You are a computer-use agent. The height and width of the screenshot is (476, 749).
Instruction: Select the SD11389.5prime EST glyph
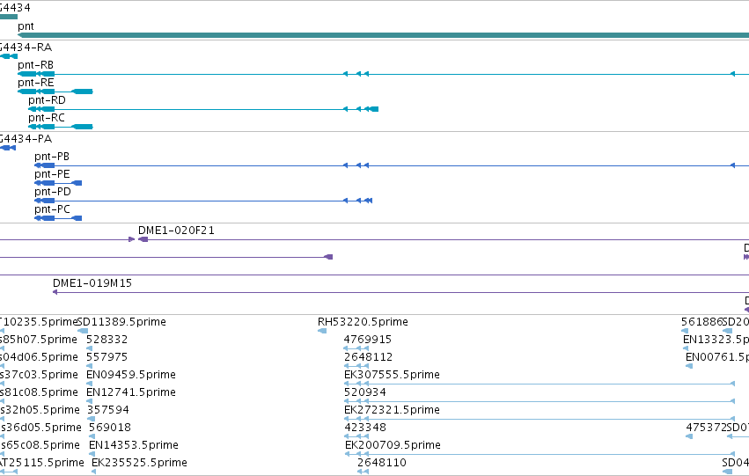83,331
